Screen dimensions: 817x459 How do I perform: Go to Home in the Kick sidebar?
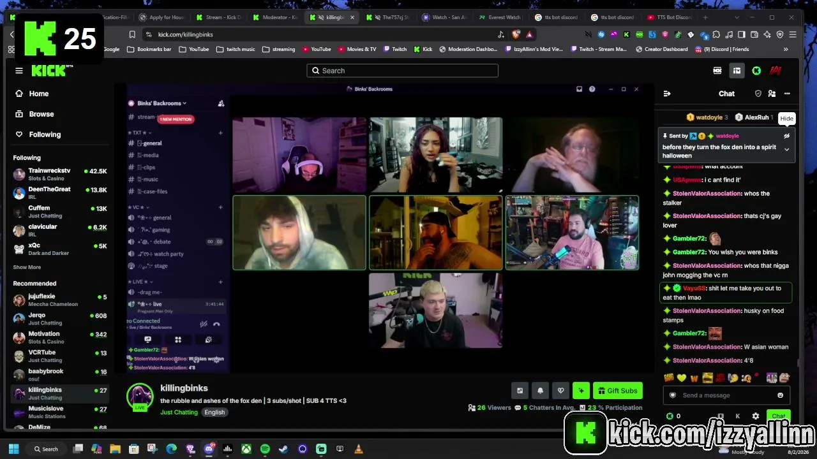click(38, 94)
